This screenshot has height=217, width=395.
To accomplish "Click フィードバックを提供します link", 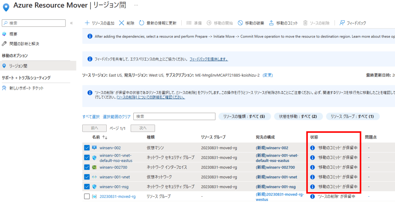I will click(209, 59).
